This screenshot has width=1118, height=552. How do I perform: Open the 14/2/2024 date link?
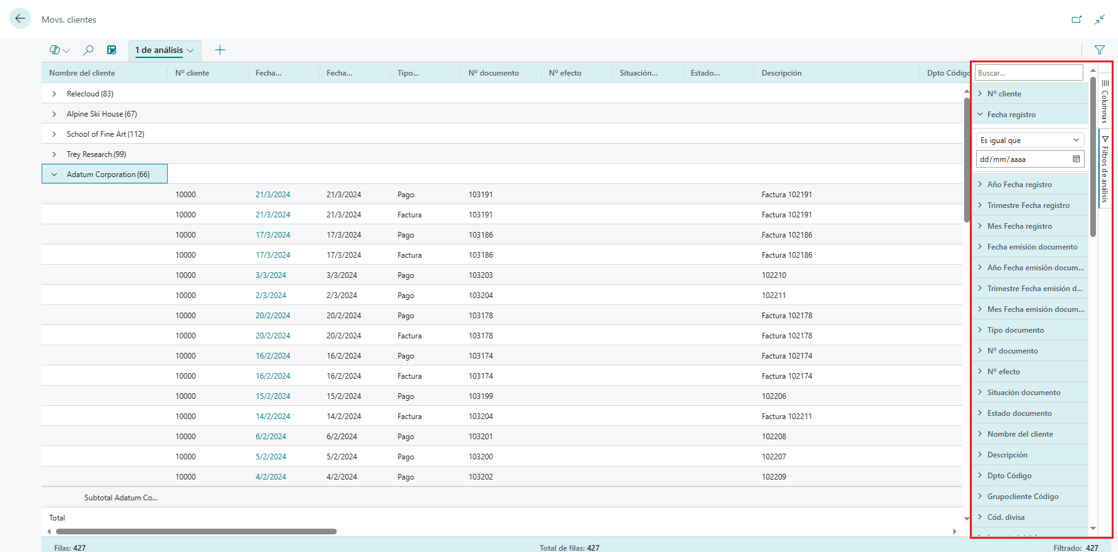(273, 417)
